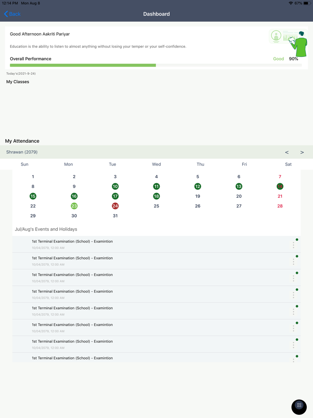Tap the Wi-Fi icon in status bar
This screenshot has width=313, height=418.
coord(291,3)
